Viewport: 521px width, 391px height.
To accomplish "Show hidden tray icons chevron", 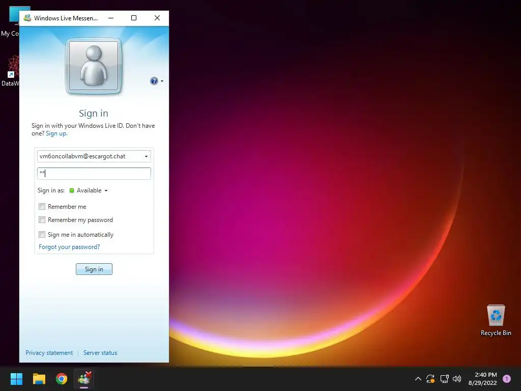I will click(418, 379).
